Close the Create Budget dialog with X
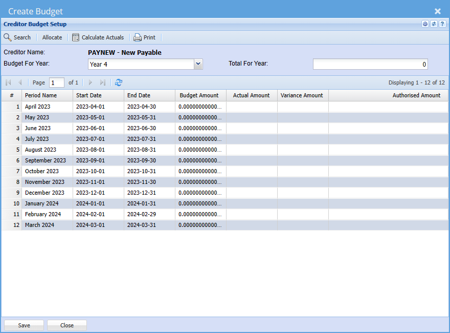 click(438, 11)
